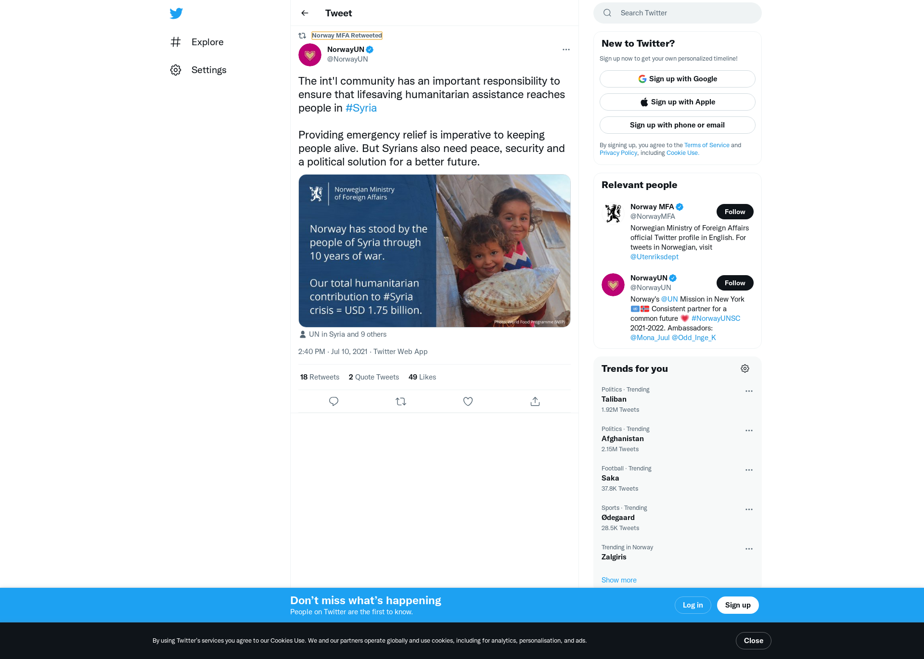924x659 pixels.
Task: Close the cookie notice banner
Action: [x=753, y=641]
